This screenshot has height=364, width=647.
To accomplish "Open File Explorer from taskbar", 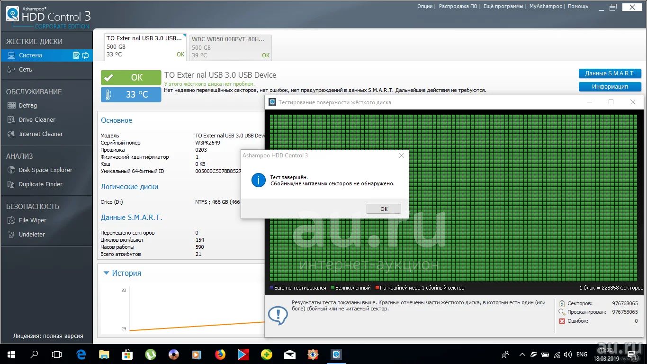I will (104, 354).
